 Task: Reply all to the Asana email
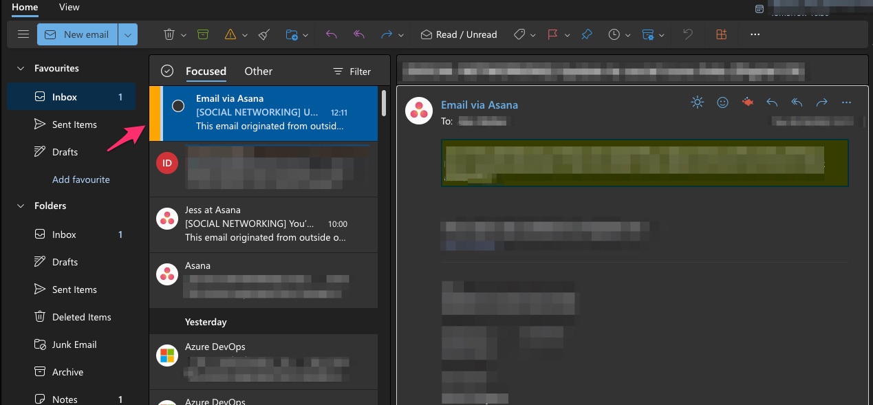(x=796, y=102)
